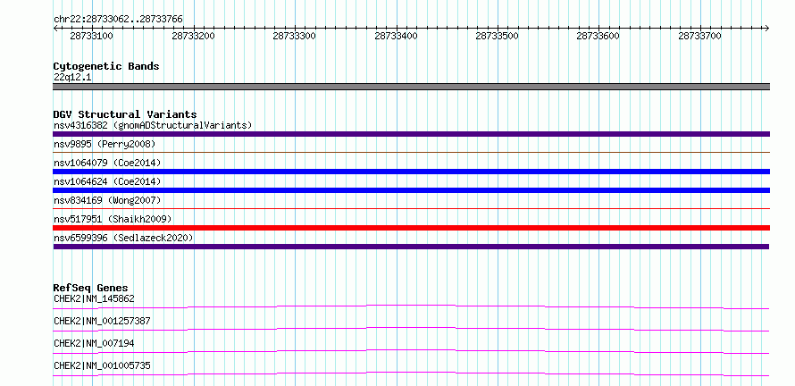Select the magenta CHEK2 NM_001257387 intron line
Viewport: 795px width, 386px height.
411,329
